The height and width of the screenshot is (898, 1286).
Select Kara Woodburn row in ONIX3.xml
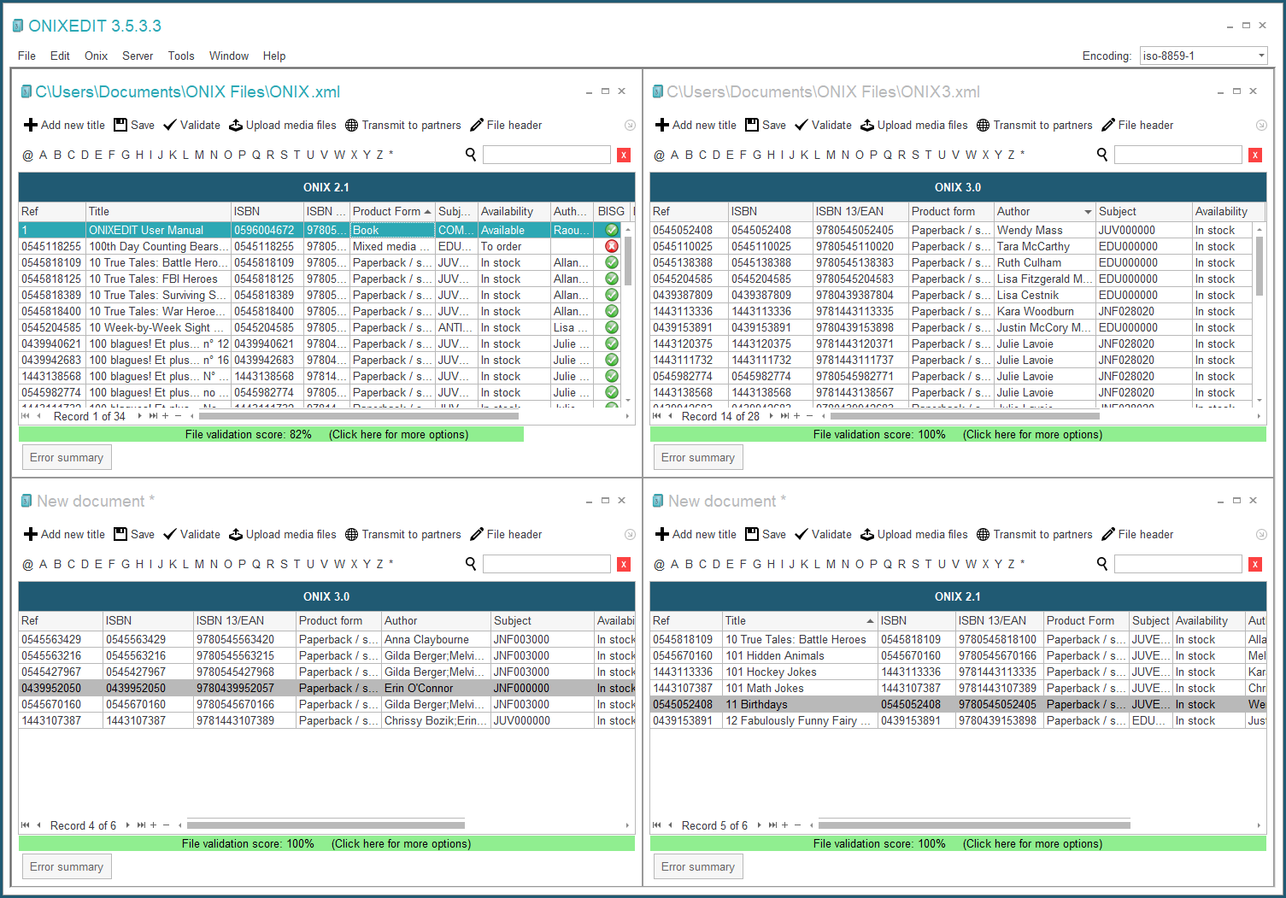pos(952,311)
